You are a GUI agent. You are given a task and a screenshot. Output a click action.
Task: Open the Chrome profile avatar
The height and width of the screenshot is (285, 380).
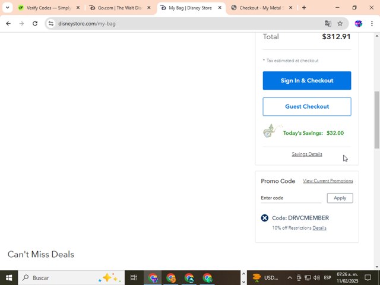pyautogui.click(x=359, y=24)
